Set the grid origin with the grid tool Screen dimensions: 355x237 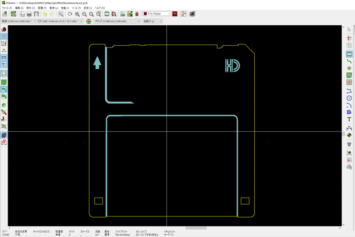tap(349, 160)
